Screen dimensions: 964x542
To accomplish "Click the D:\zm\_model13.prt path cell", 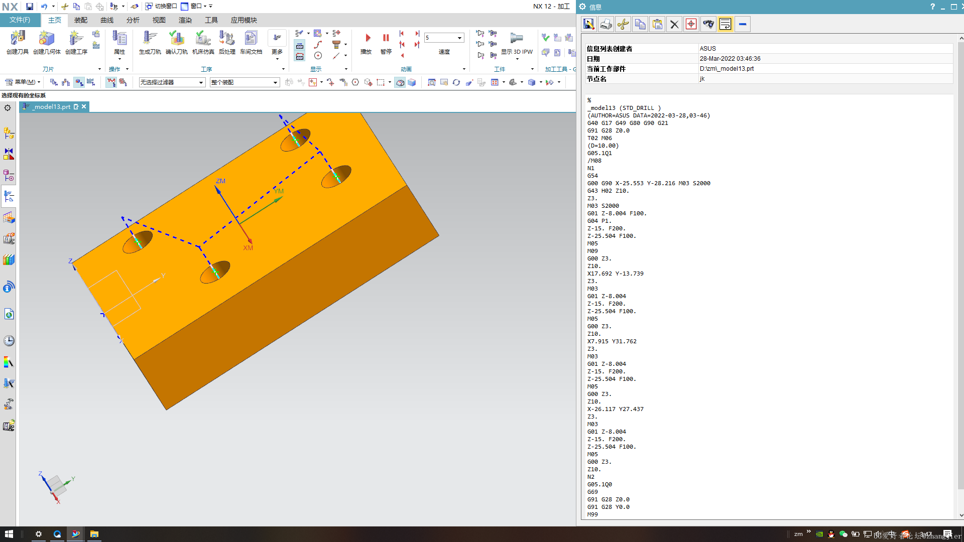I will (x=825, y=69).
